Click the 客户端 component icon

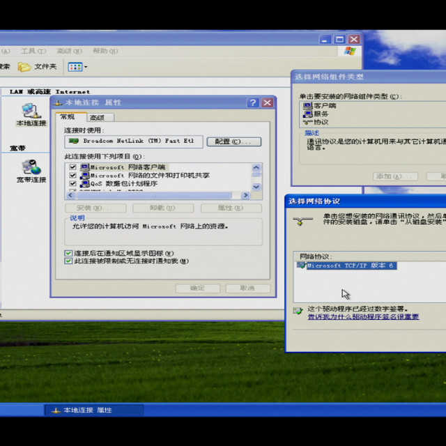click(307, 106)
